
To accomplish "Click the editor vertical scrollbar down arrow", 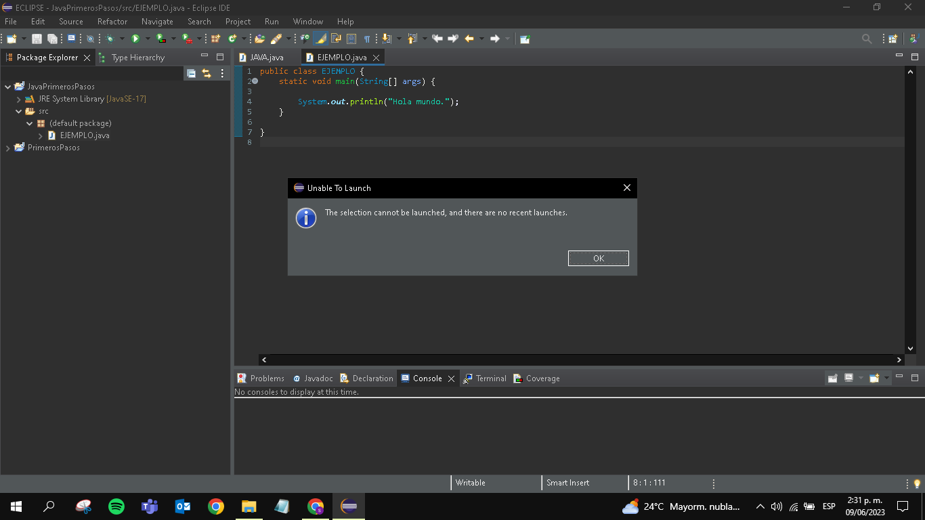I will [x=910, y=348].
